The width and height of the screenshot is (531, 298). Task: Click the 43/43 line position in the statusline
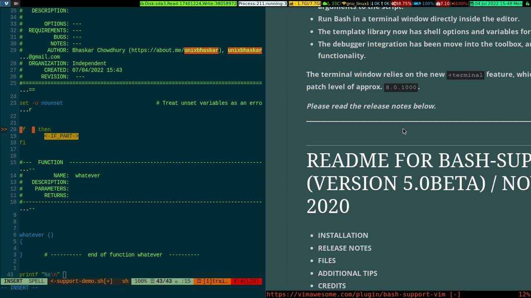pyautogui.click(x=161, y=281)
